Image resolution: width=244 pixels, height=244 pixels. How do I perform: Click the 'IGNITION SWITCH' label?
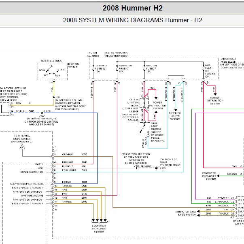point(74,66)
